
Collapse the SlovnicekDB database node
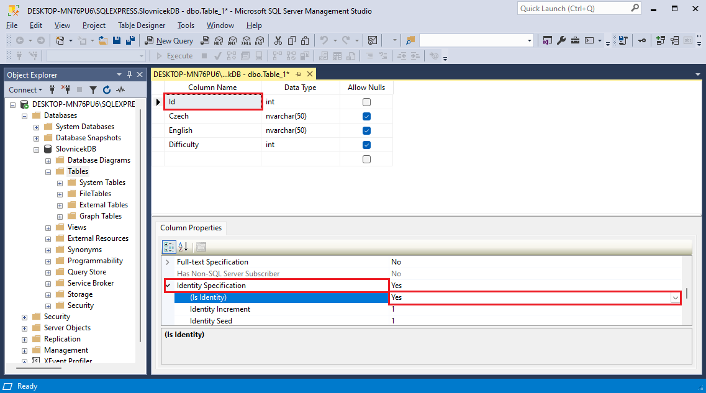pyautogui.click(x=37, y=150)
